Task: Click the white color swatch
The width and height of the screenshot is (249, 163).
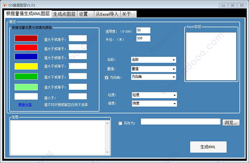Action: (x=26, y=96)
